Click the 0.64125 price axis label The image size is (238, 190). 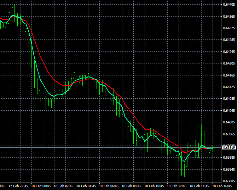point(229,87)
